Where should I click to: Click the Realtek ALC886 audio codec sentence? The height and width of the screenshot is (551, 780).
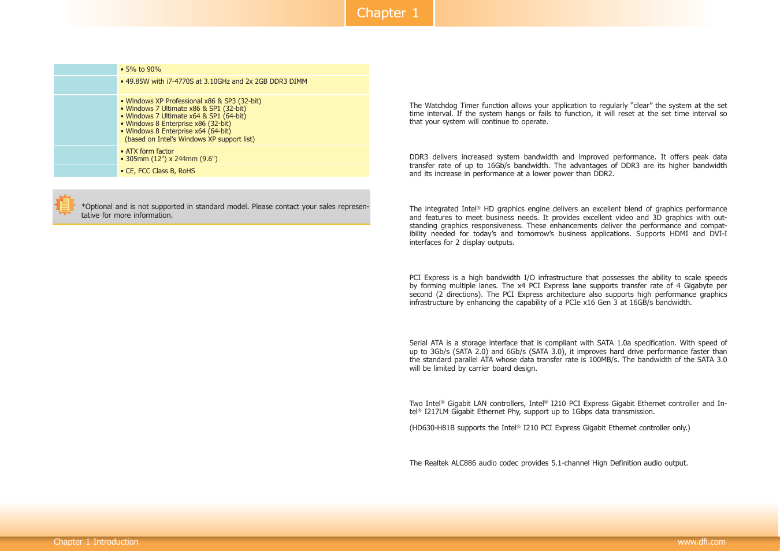[548, 463]
